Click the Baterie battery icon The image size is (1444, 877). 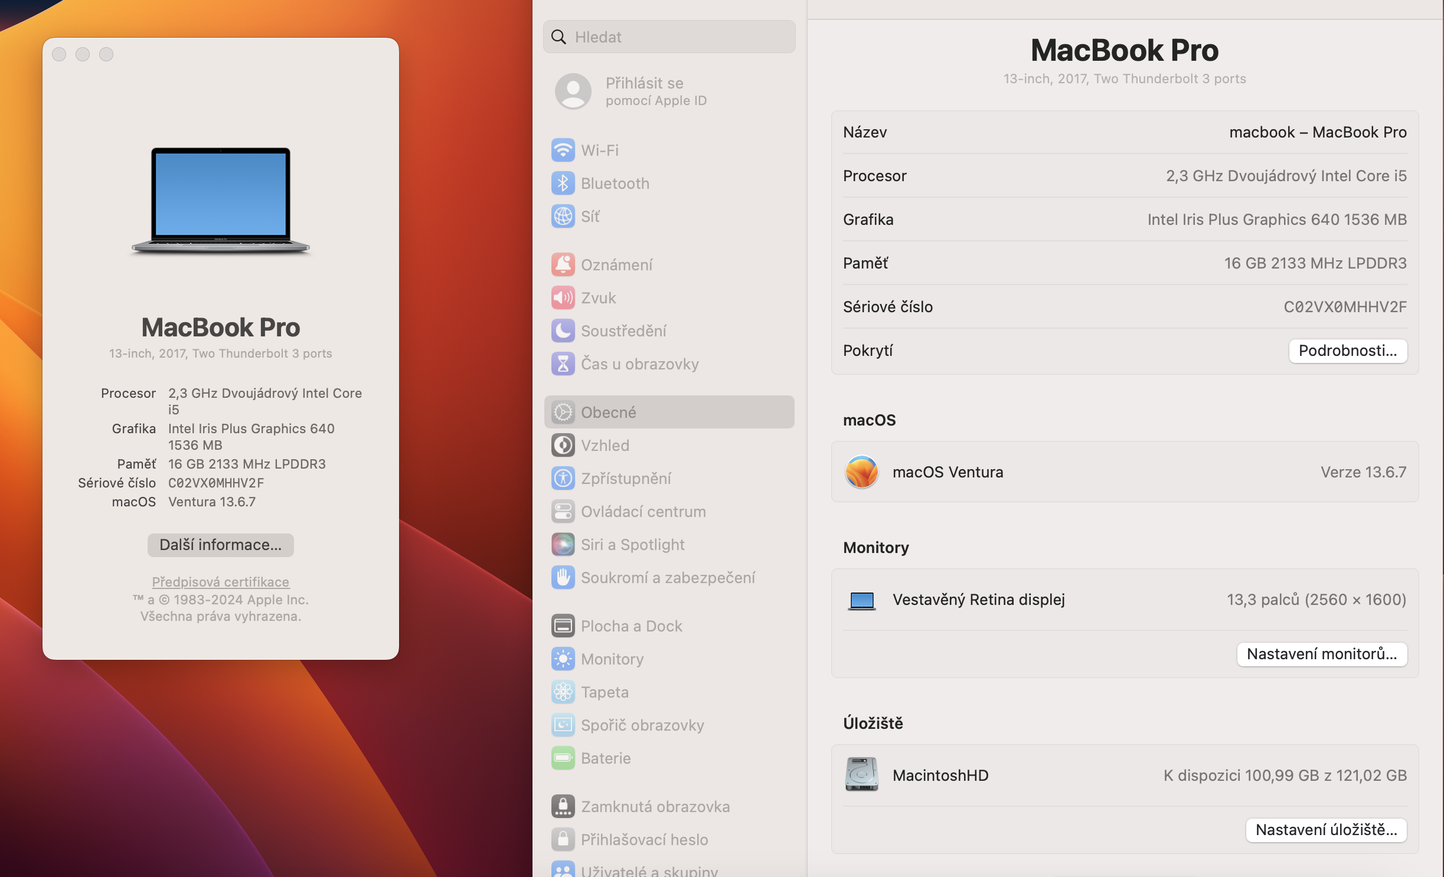(563, 758)
